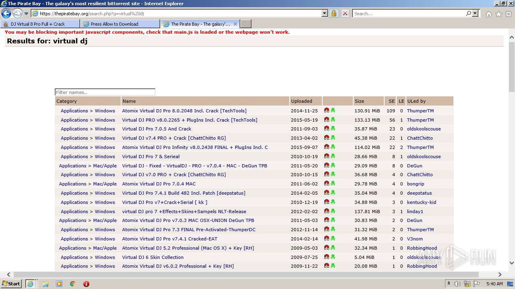Click the horizontal scrollbar right arrow
515x289 pixels.
500,275
